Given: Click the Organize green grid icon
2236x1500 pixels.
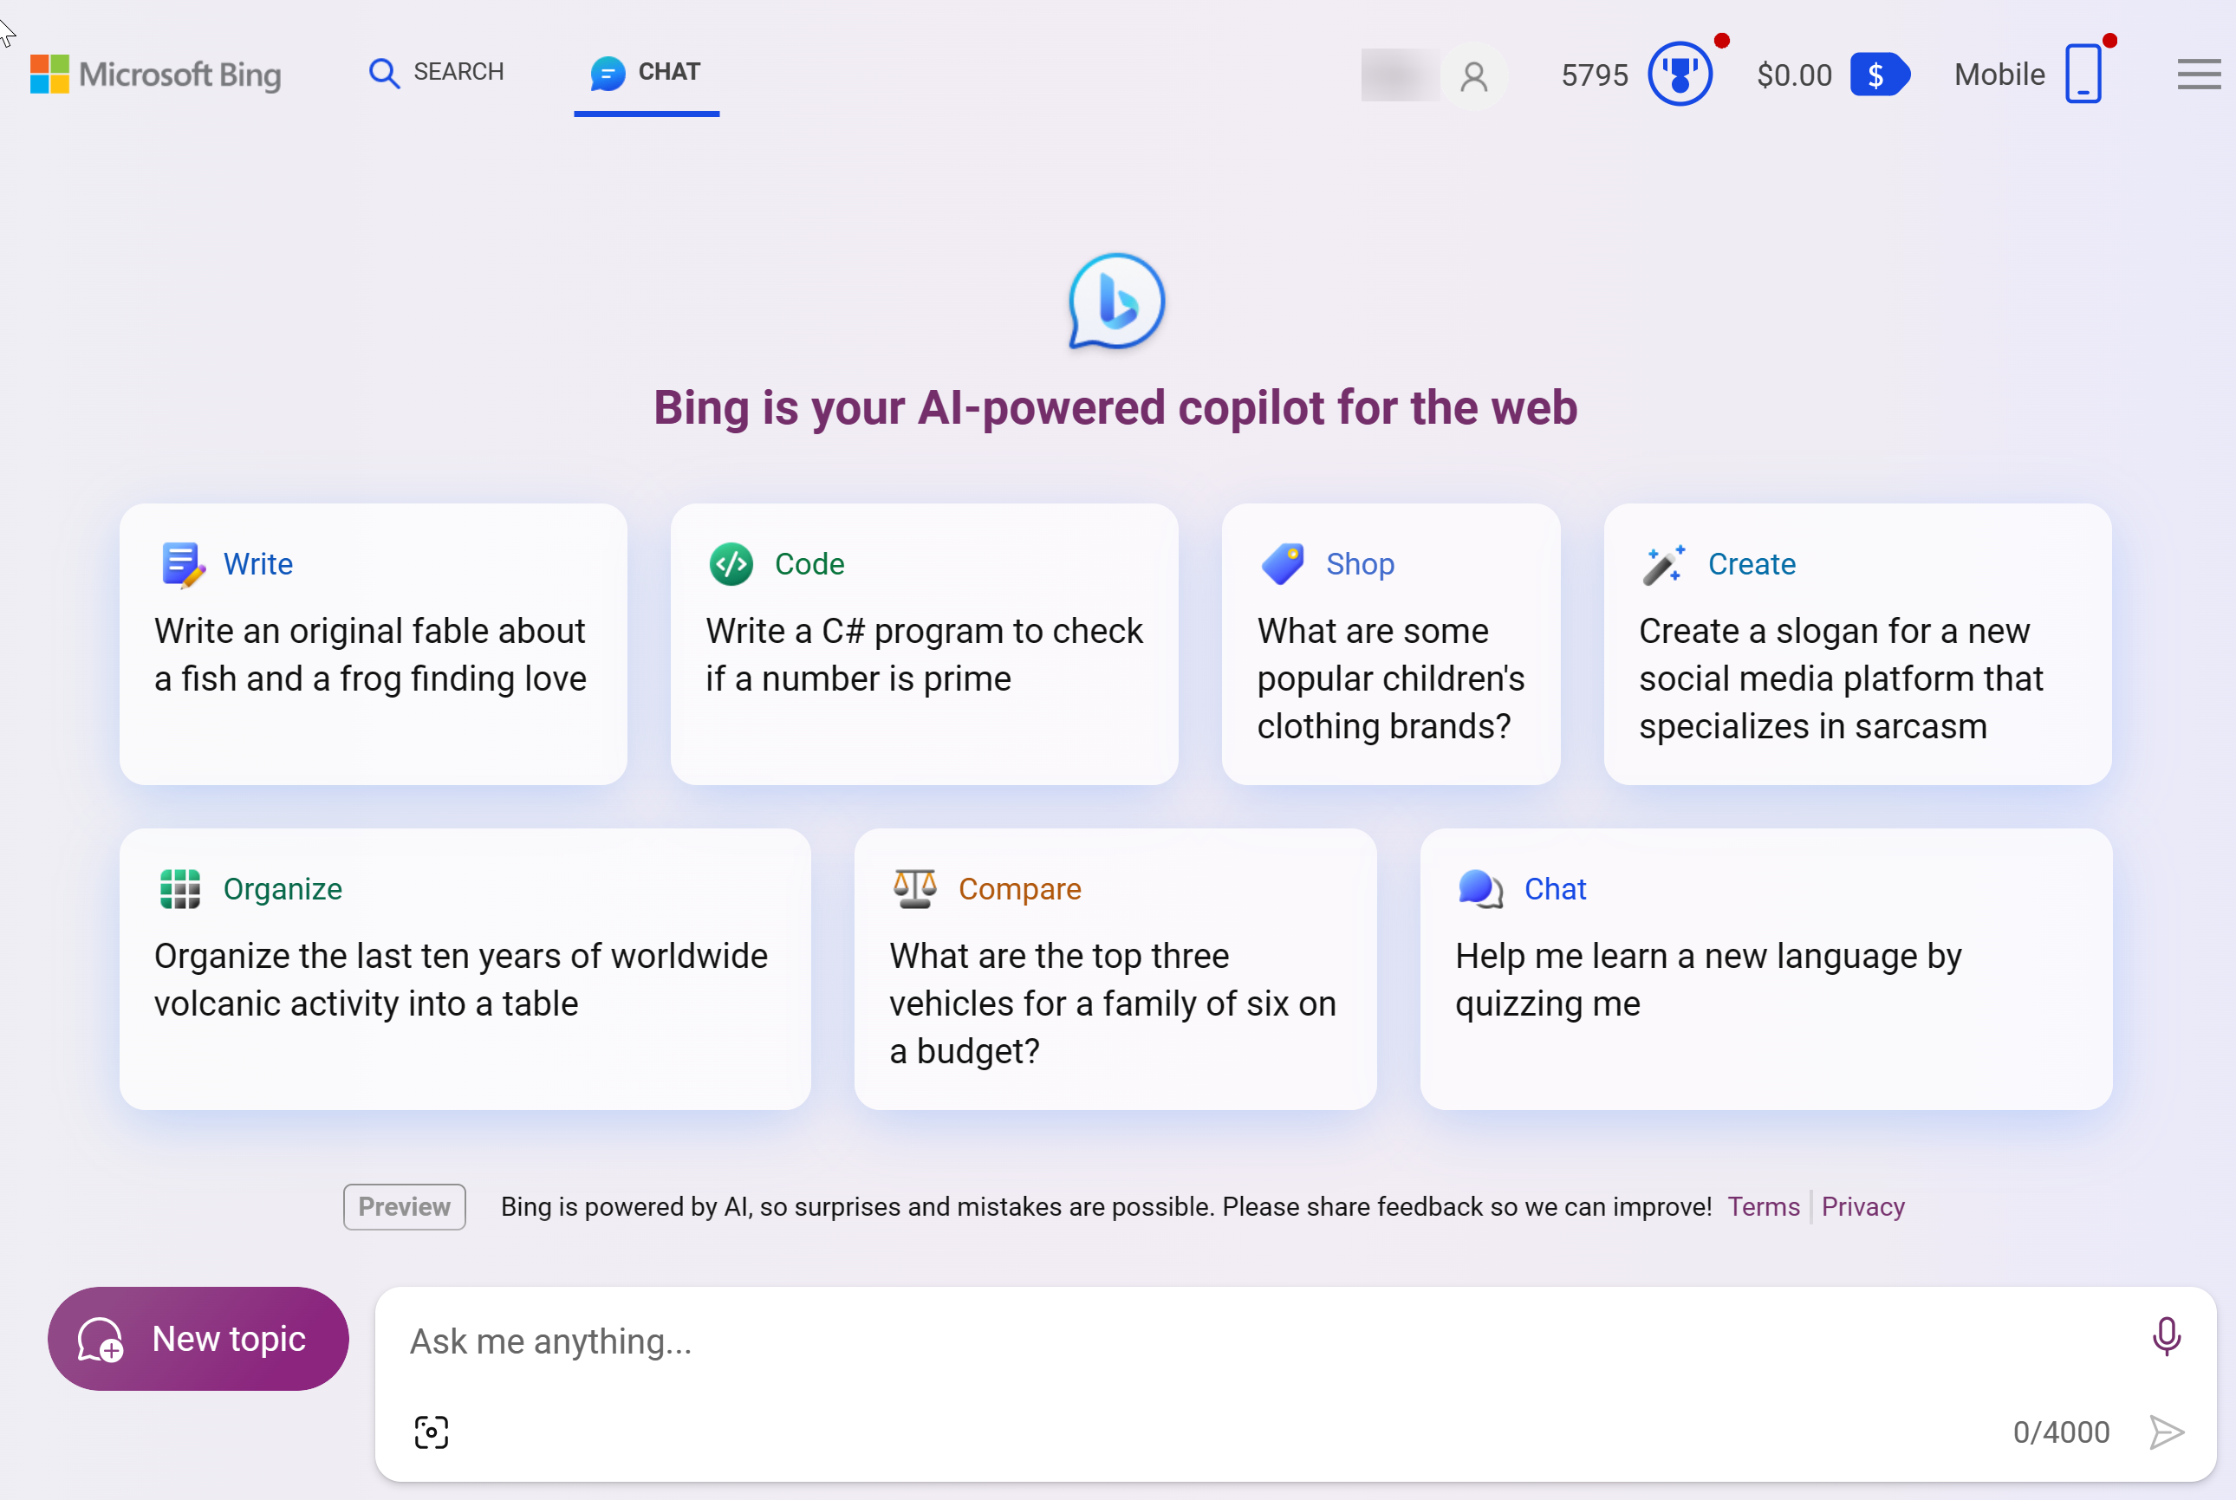Looking at the screenshot, I should tap(180, 889).
